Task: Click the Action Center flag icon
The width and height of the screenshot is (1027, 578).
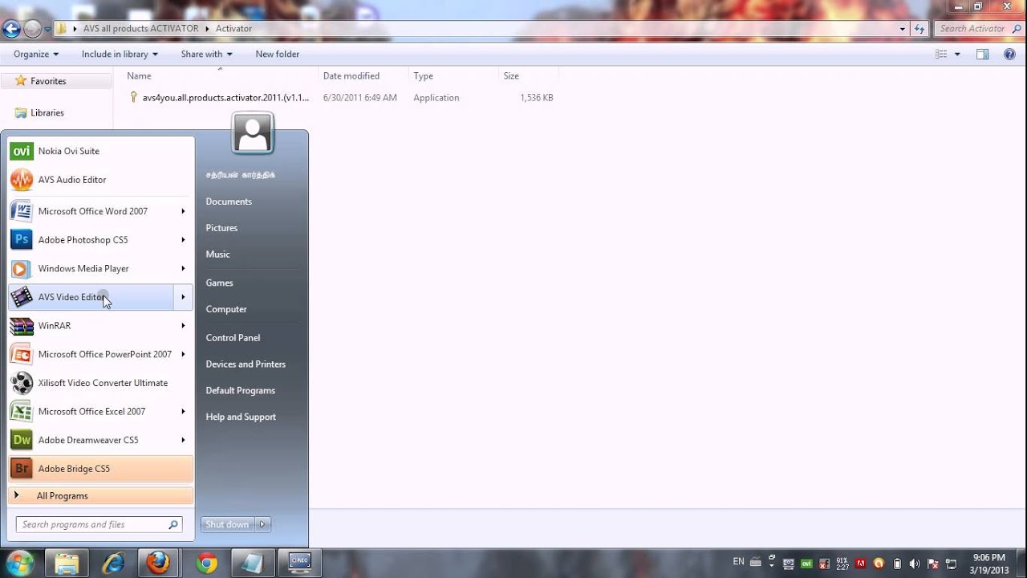Action: pos(933,564)
